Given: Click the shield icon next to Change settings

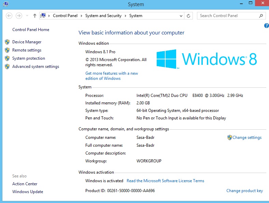Looking at the screenshot, I should point(230,137).
